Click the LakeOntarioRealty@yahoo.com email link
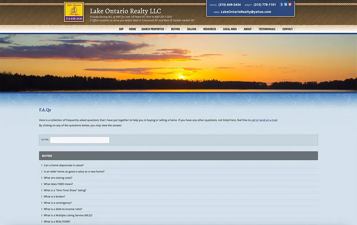357x225 pixels. [246, 12]
